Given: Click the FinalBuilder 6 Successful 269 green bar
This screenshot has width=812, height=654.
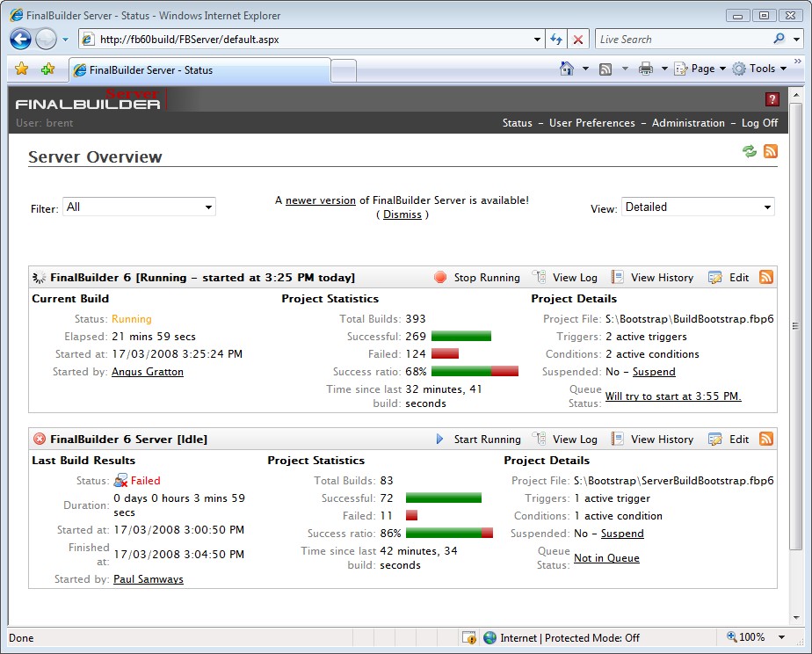Looking at the screenshot, I should point(460,336).
